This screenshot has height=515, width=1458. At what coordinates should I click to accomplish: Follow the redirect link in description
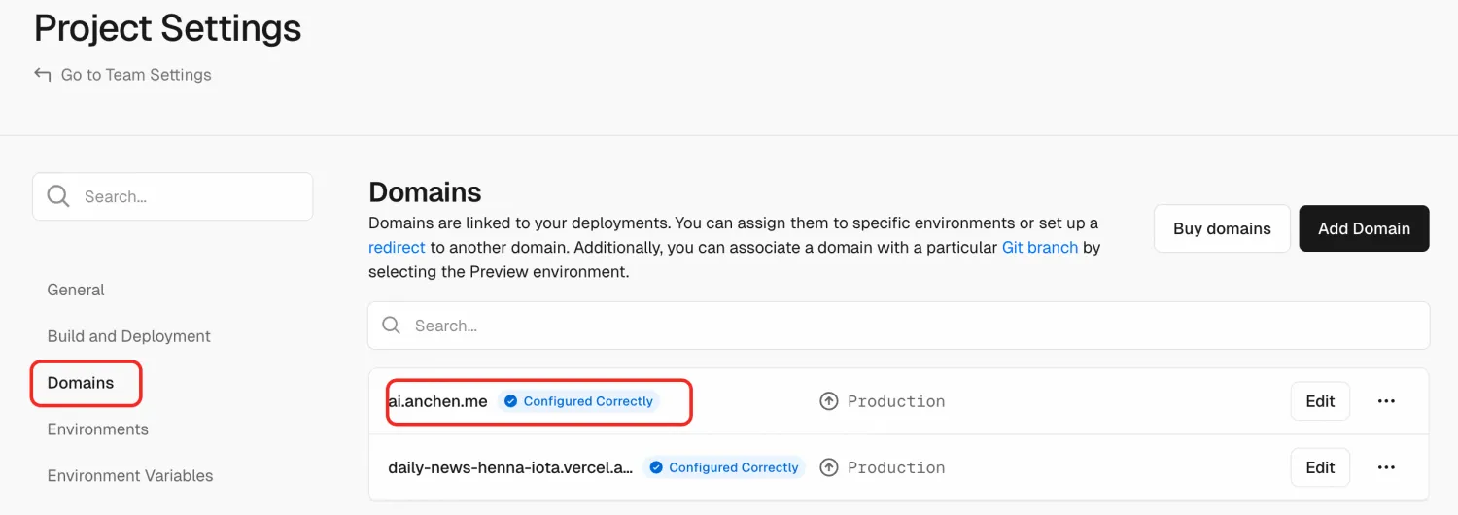pyautogui.click(x=397, y=248)
